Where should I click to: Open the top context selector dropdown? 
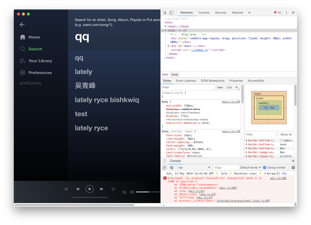coord(194,168)
